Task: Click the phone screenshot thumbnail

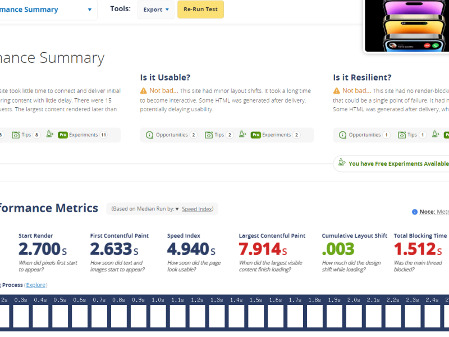Action: tap(406, 25)
